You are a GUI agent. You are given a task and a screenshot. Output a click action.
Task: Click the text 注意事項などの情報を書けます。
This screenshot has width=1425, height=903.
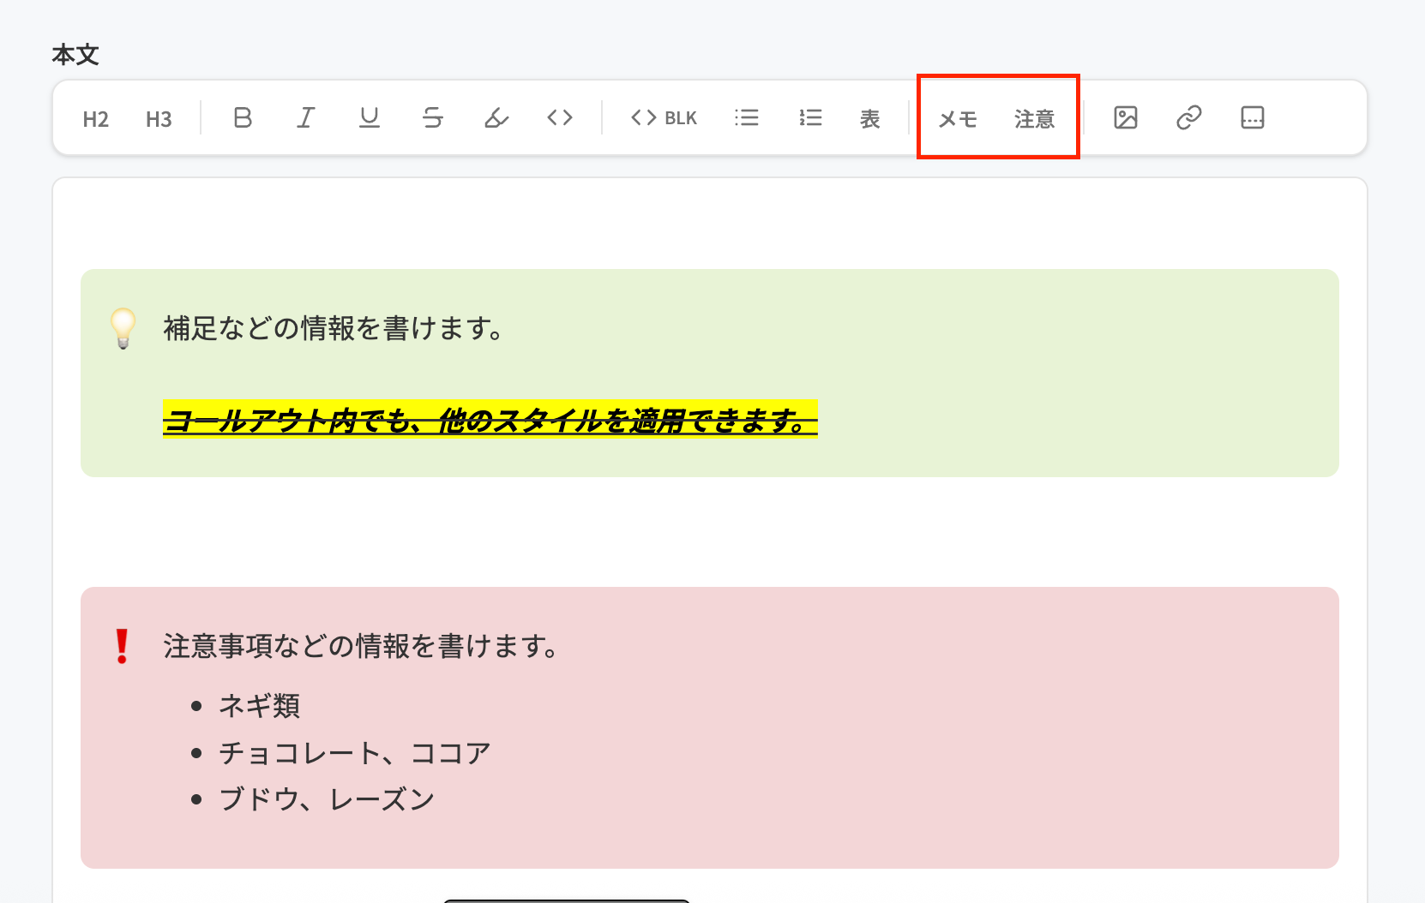coord(362,645)
